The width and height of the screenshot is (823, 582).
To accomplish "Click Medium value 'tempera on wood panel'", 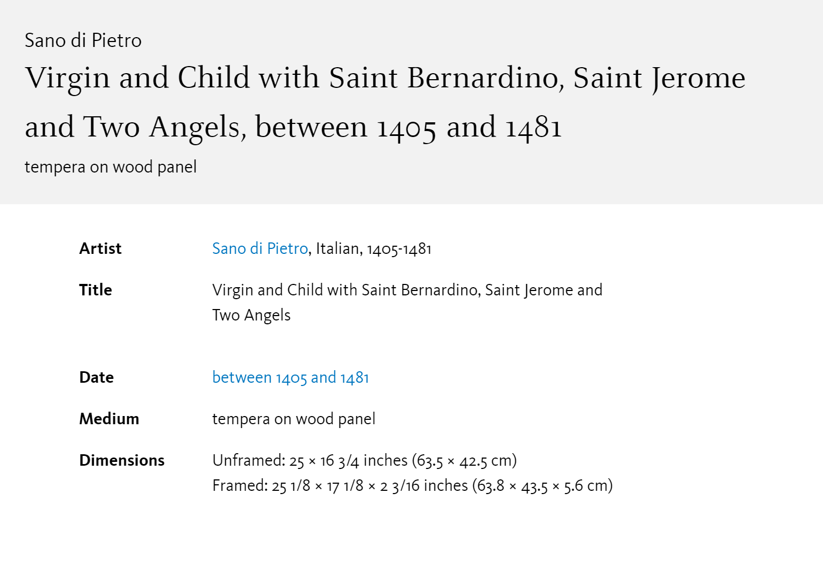I will (x=294, y=419).
